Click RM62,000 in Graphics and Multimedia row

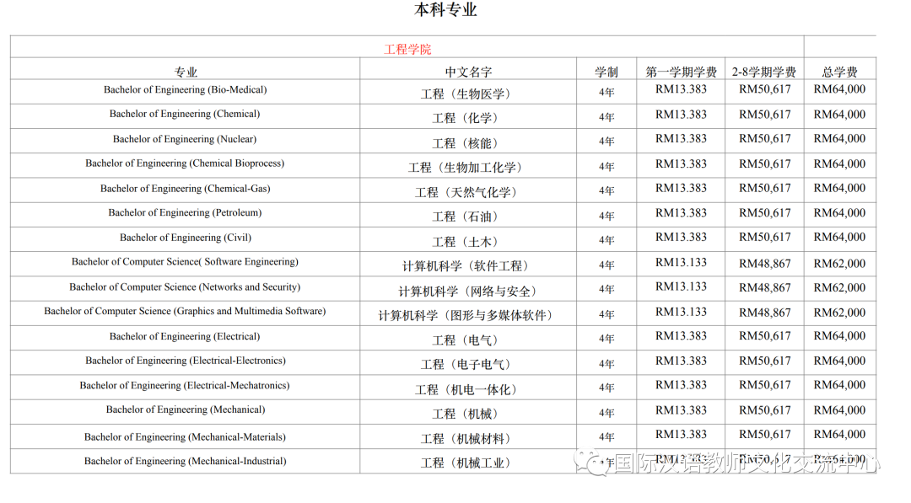(x=839, y=313)
